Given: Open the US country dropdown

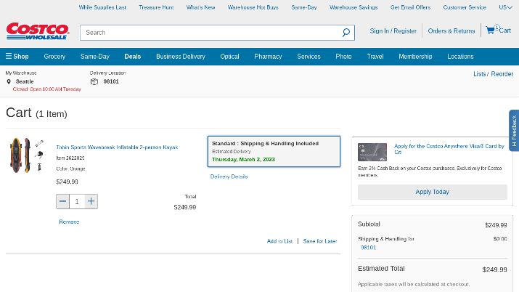Looking at the screenshot, I should tap(505, 7).
